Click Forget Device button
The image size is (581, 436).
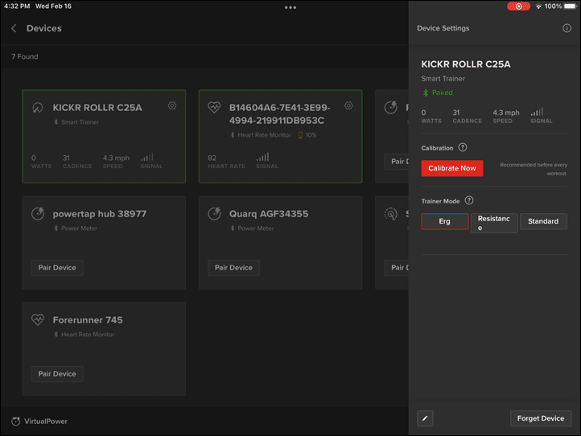point(541,418)
